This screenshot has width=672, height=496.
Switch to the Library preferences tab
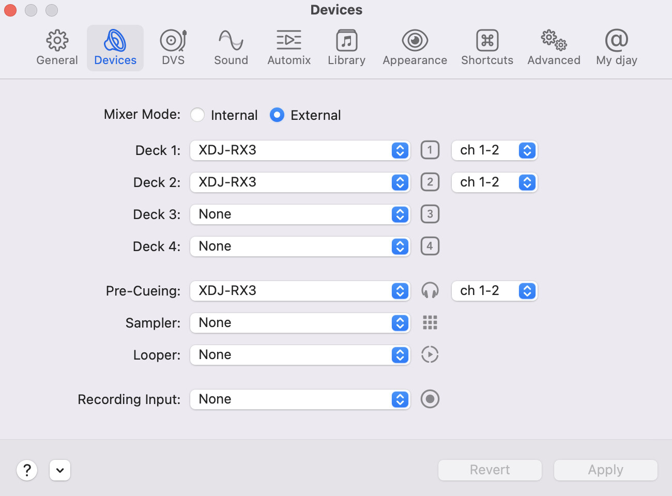coord(346,48)
